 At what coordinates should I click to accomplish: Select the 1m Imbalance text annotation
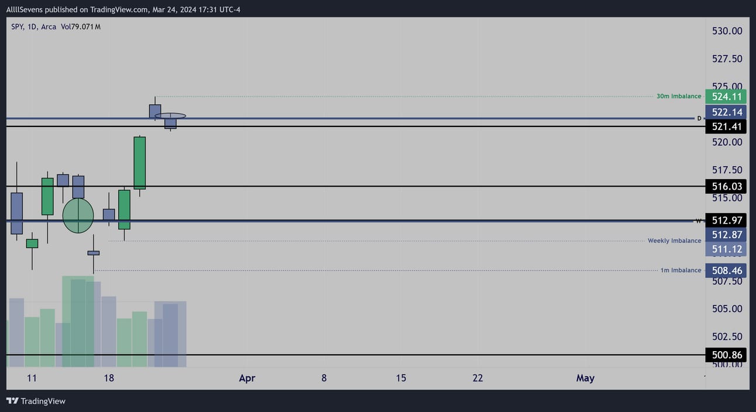(681, 270)
